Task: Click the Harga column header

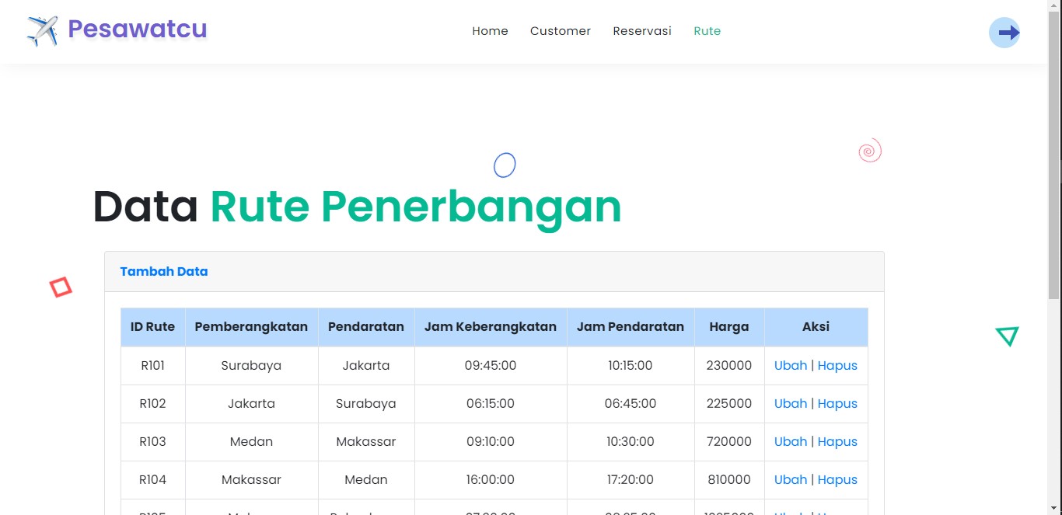Action: click(729, 327)
